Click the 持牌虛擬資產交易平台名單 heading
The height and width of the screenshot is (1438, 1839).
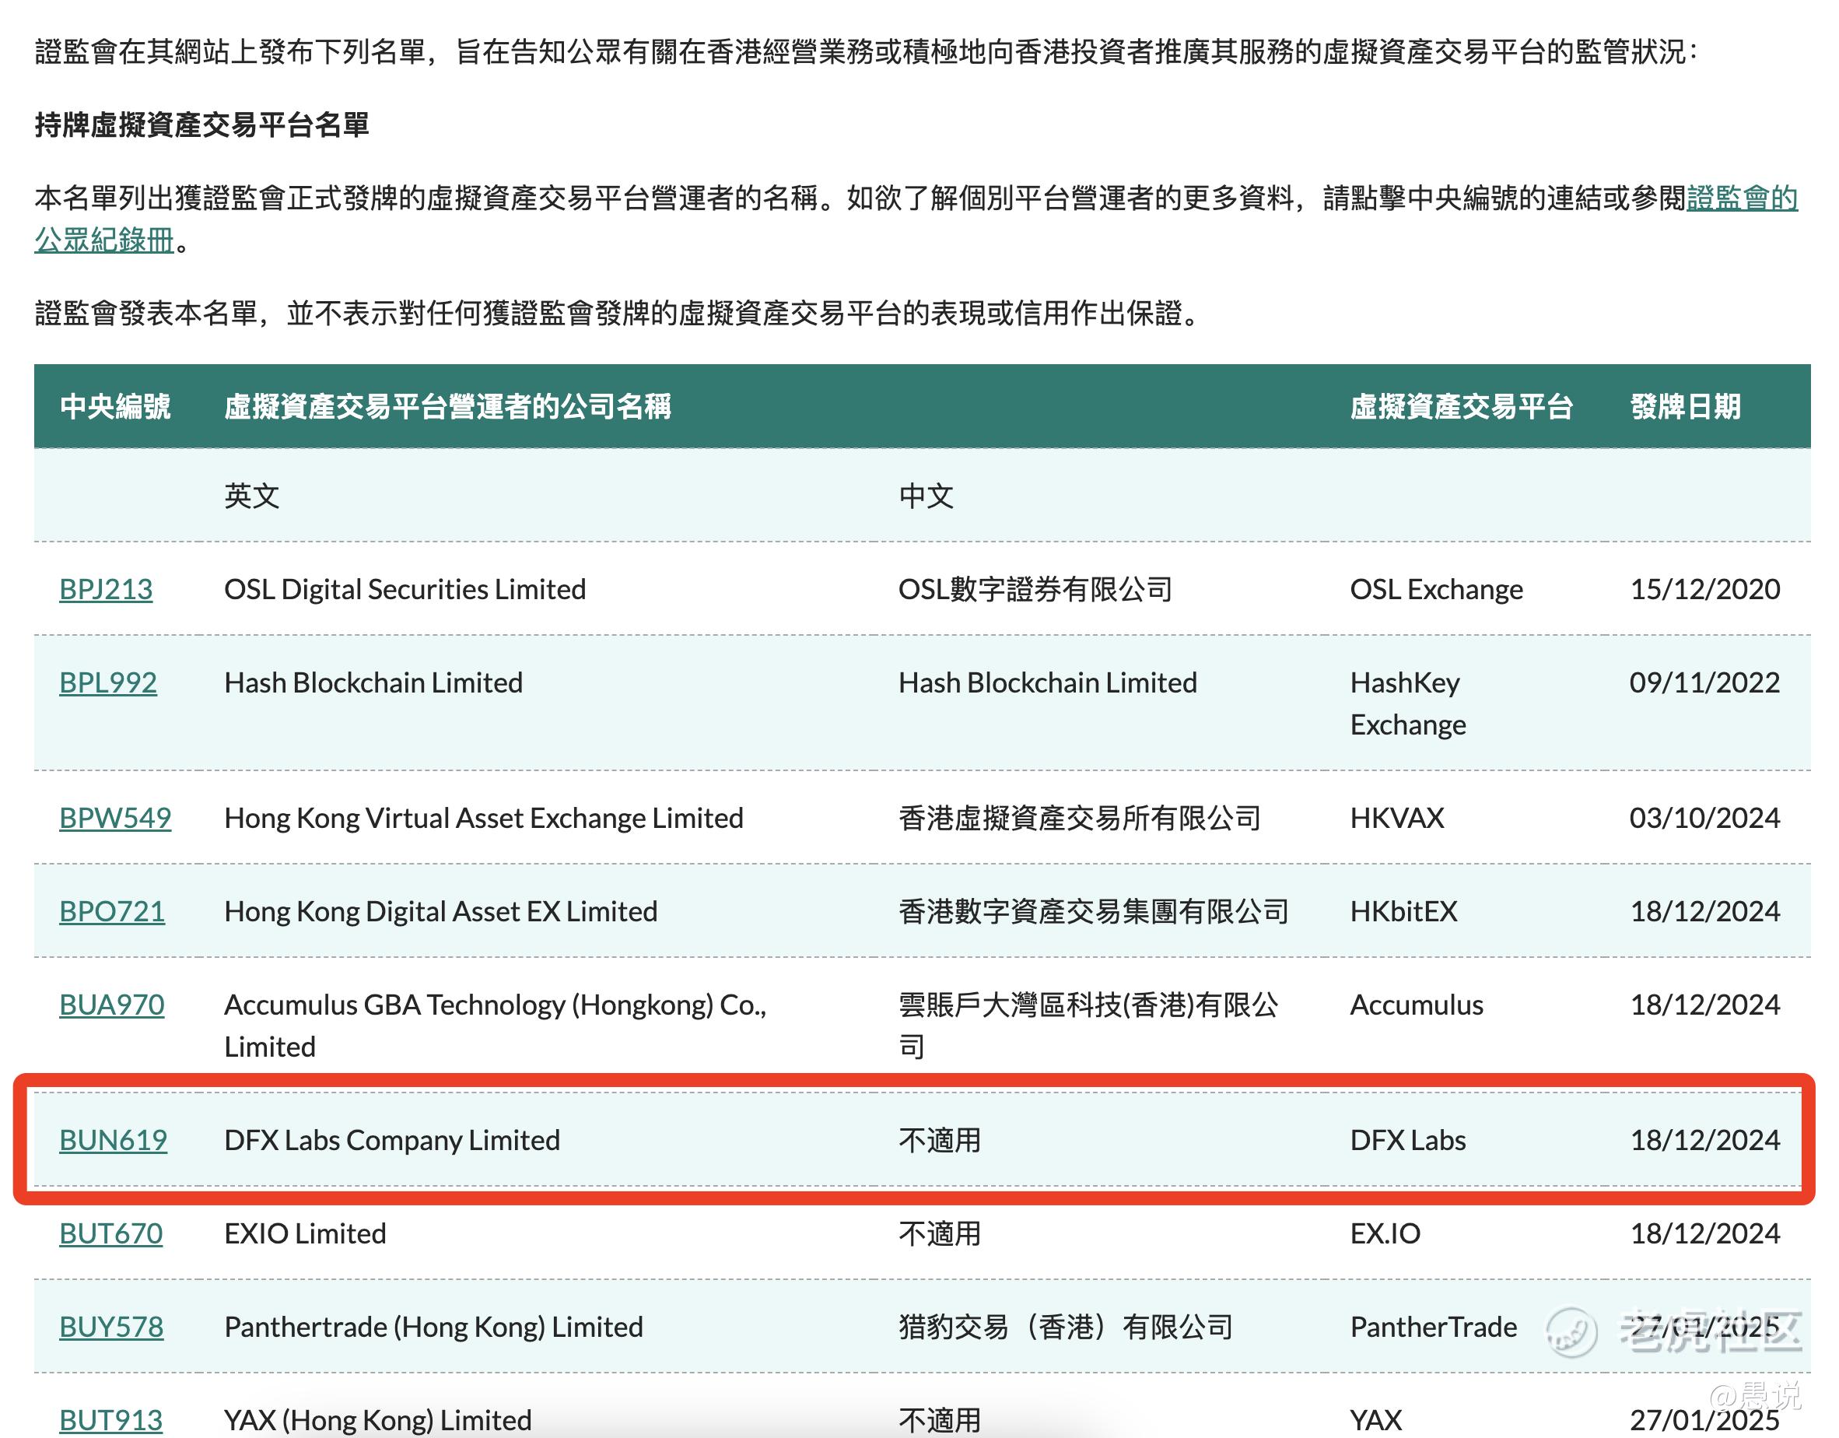[x=202, y=125]
